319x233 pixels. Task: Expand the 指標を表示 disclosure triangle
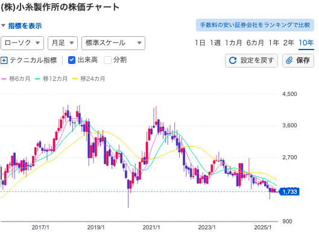3,26
